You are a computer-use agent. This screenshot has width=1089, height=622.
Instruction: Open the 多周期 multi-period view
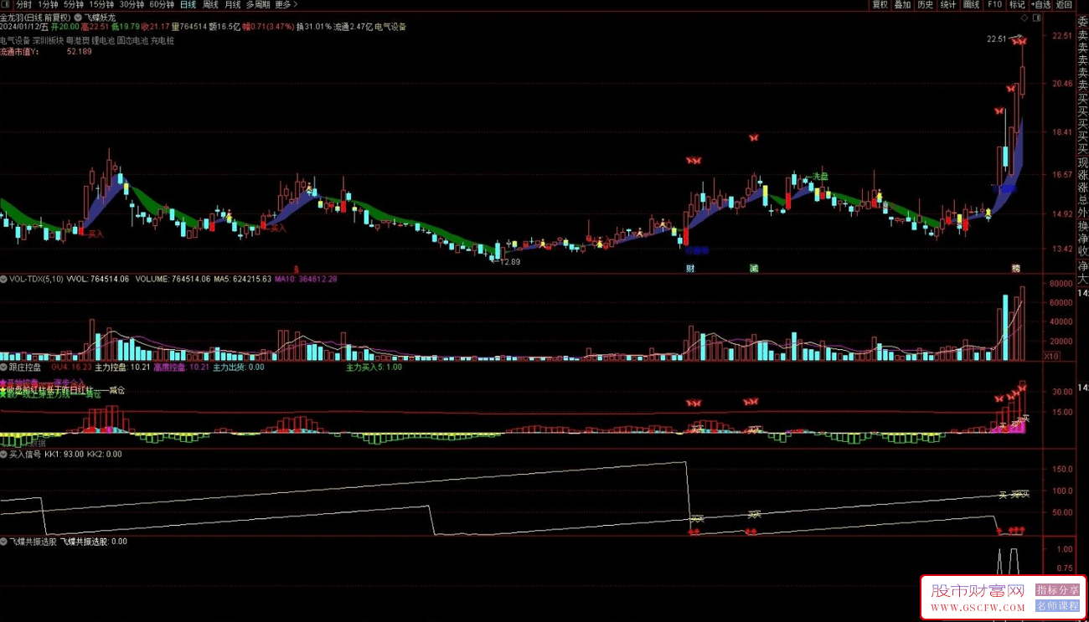(258, 4)
